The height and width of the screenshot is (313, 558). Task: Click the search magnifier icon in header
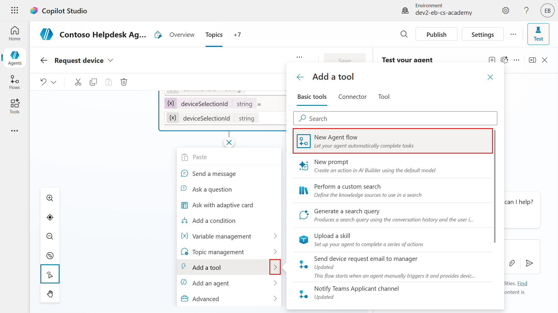404,34
